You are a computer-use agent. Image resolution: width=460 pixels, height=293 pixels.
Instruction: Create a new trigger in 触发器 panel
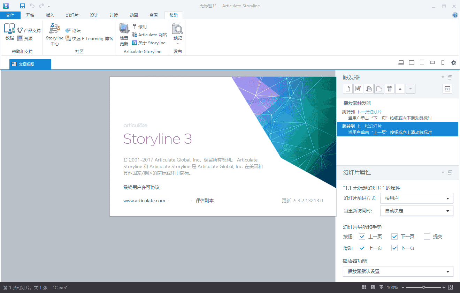tap(348, 89)
